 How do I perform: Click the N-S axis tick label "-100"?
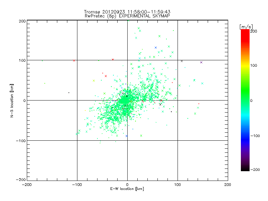(21, 141)
